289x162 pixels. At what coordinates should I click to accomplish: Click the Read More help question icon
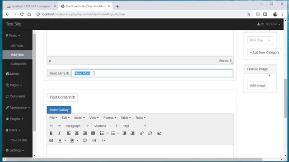[68, 73]
